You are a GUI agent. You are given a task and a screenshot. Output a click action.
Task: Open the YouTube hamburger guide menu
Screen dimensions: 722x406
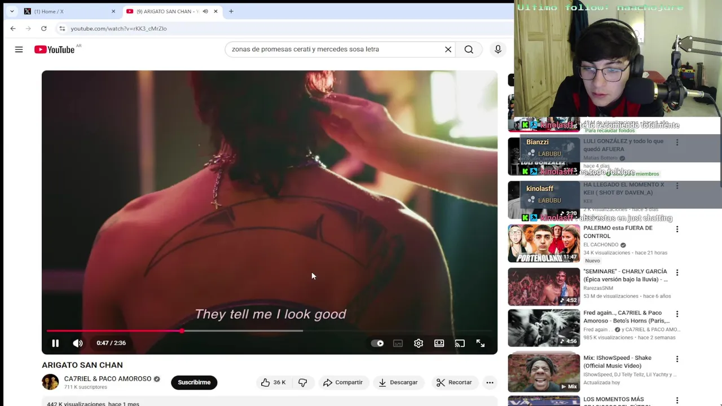point(19,50)
